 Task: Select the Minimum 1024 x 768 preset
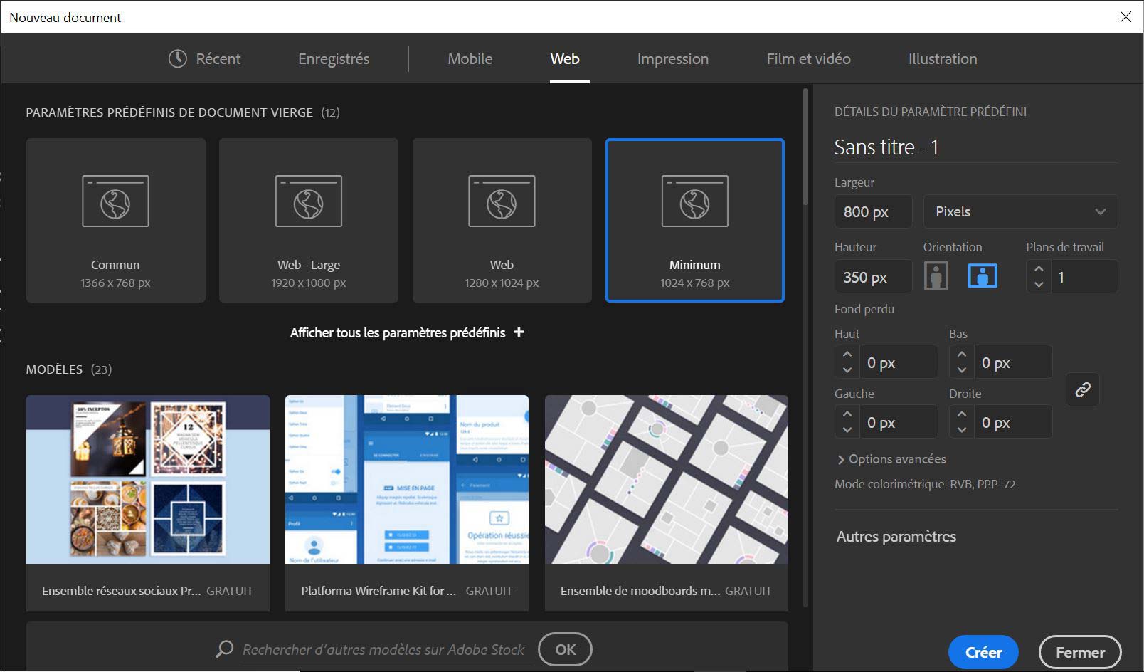click(694, 220)
